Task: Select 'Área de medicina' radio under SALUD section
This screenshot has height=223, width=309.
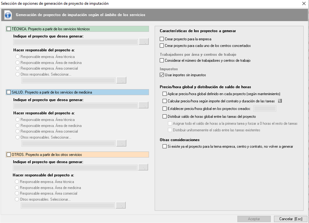Action: coord(17,126)
